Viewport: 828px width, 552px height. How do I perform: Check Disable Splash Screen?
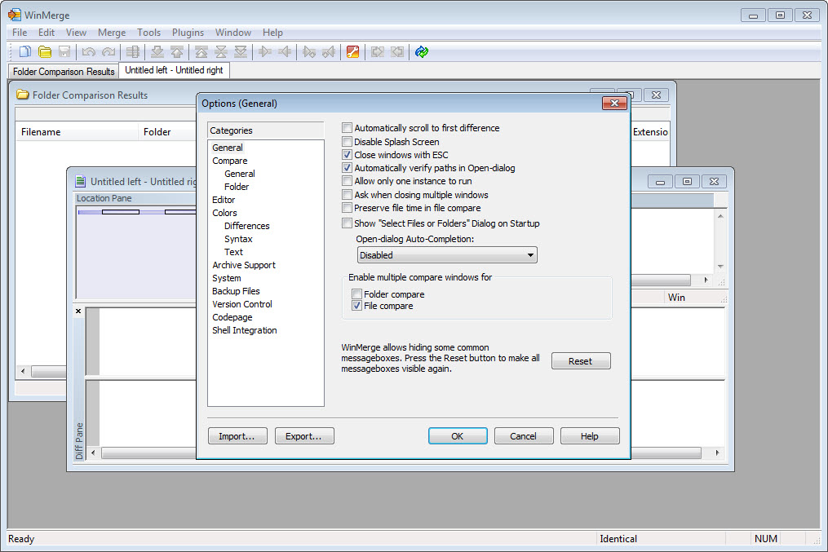pyautogui.click(x=347, y=141)
